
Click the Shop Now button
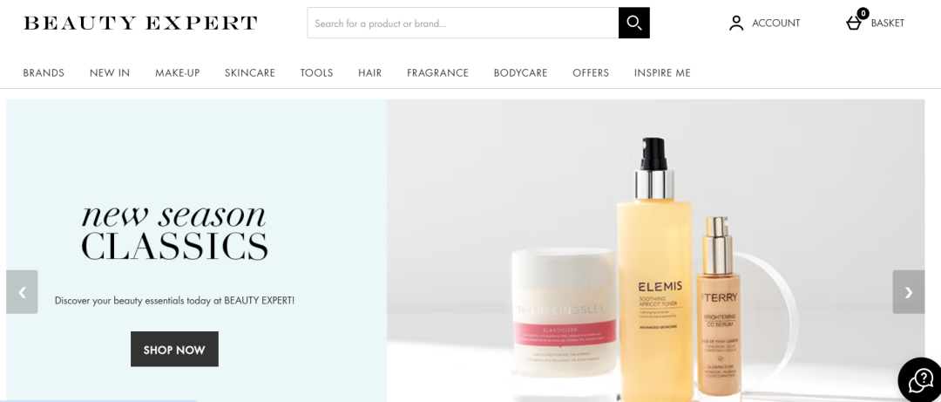point(174,349)
